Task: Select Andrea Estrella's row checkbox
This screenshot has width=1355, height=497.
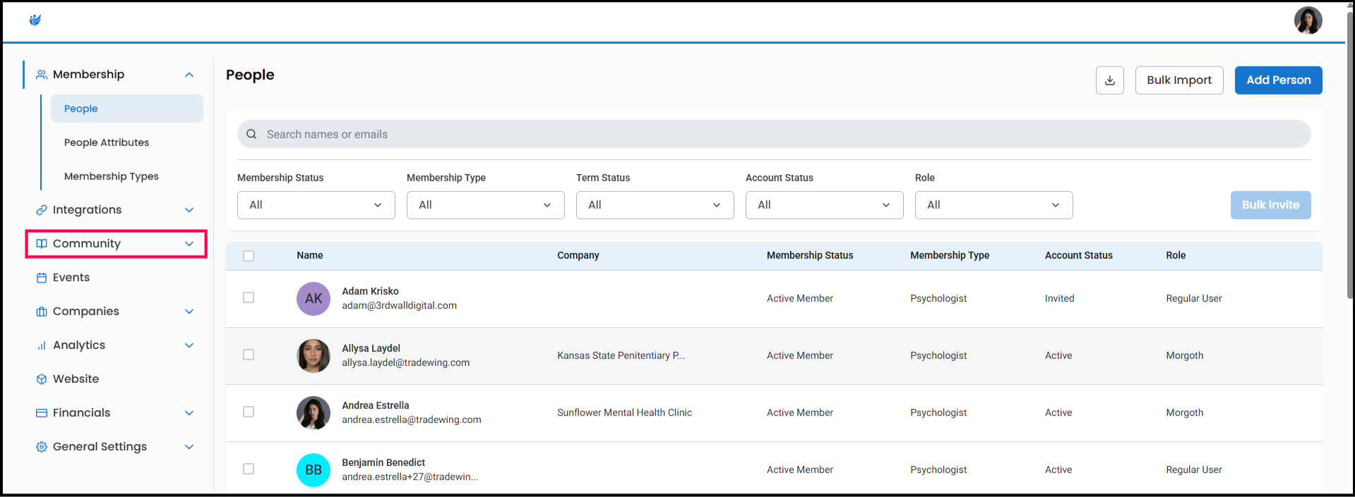Action: coord(249,412)
